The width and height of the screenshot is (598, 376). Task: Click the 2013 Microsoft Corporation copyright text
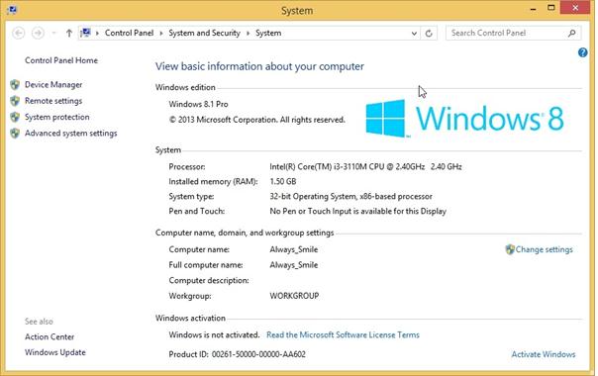coord(256,120)
